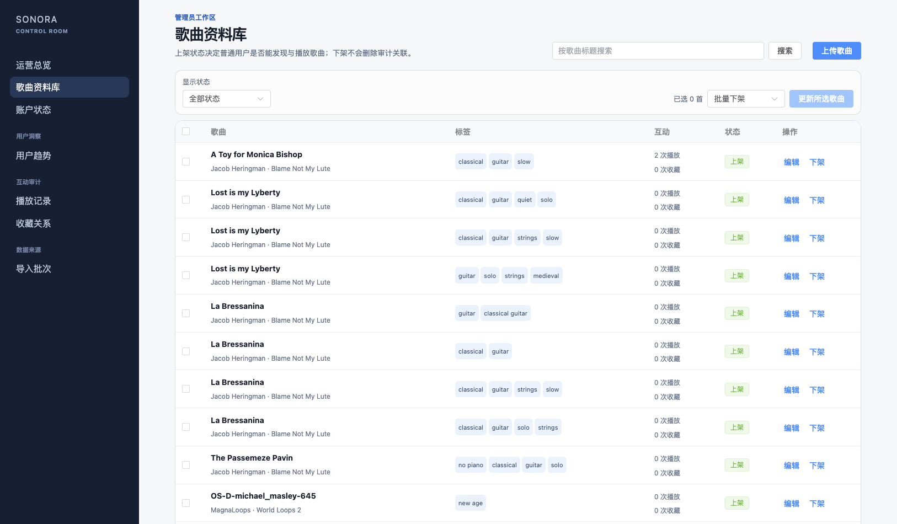The height and width of the screenshot is (524, 897).
Task: Click the new age tag
Action: (x=471, y=503)
